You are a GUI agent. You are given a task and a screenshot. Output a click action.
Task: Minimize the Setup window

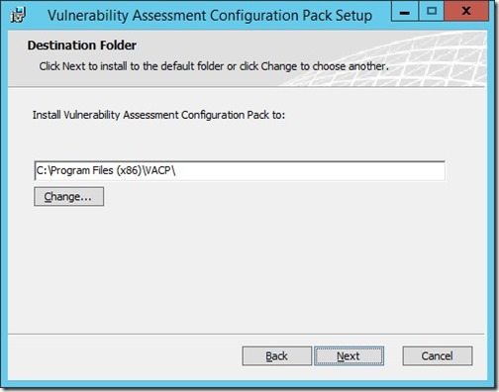coord(405,11)
